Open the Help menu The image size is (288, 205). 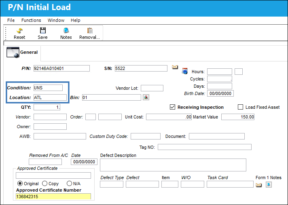coord(76,20)
